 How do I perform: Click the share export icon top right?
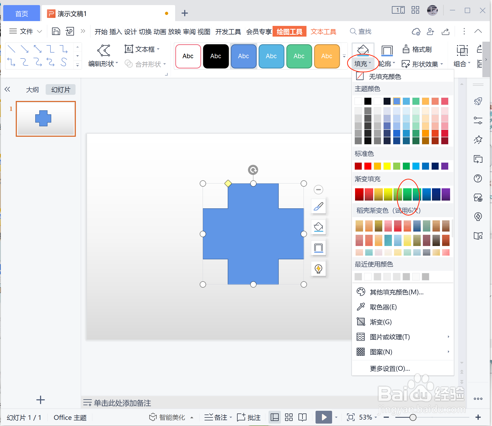click(446, 32)
